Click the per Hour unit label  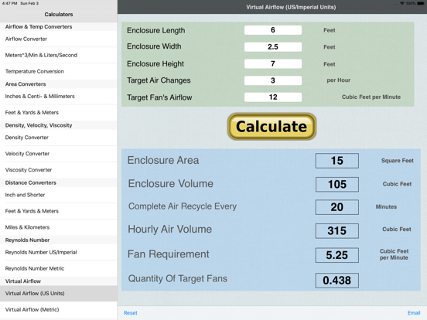point(339,80)
